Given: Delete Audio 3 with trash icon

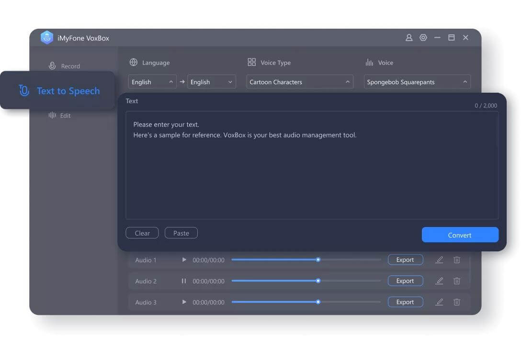Looking at the screenshot, I should coord(457,302).
